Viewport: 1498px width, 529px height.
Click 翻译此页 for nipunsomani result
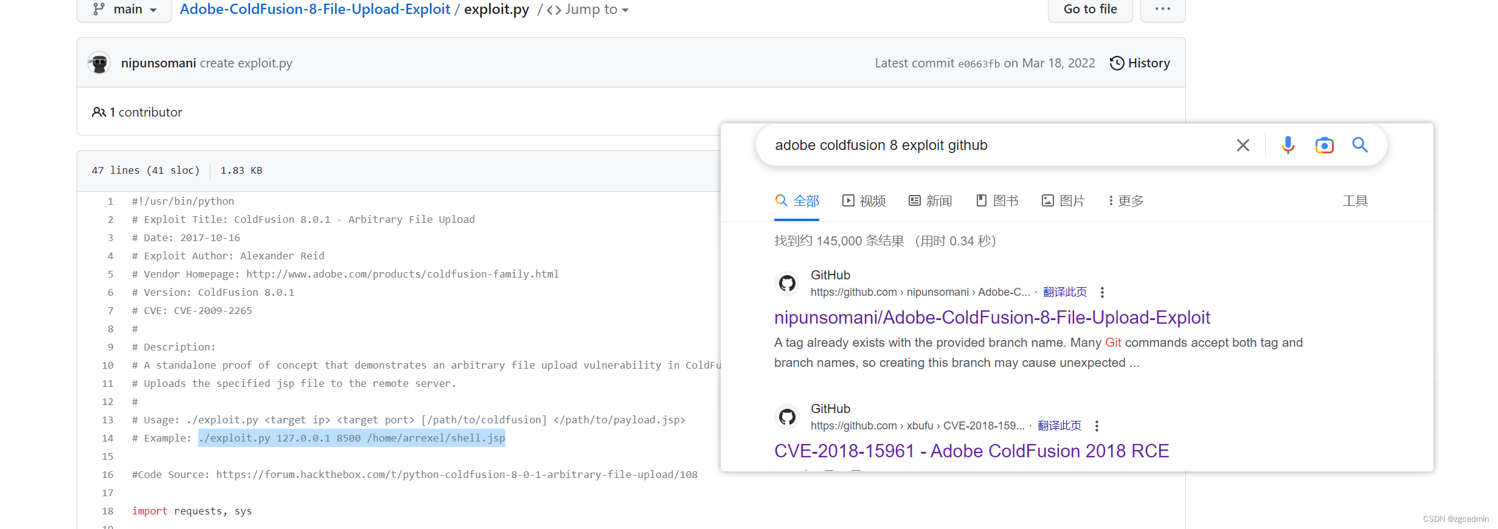1064,292
